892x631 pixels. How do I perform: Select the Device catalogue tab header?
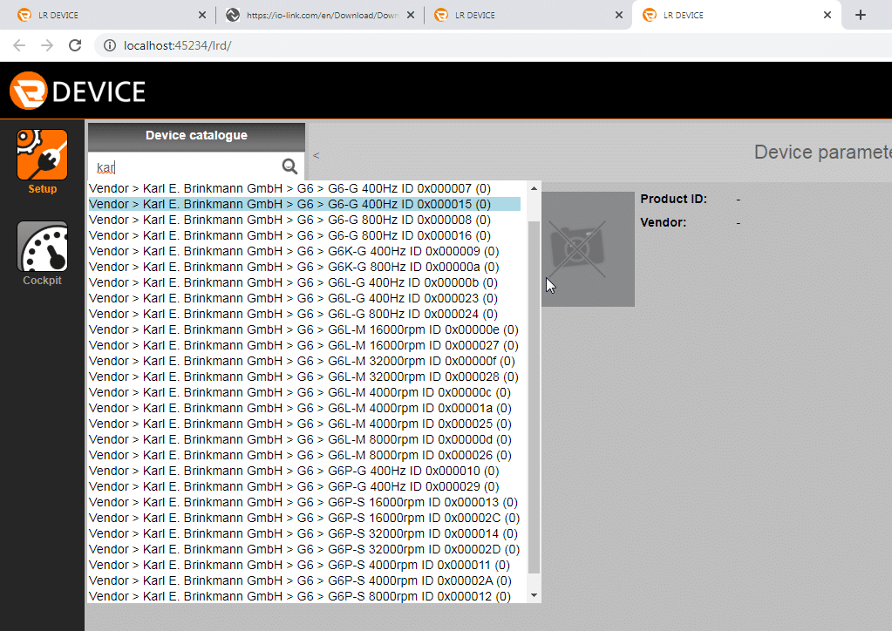[x=196, y=135]
